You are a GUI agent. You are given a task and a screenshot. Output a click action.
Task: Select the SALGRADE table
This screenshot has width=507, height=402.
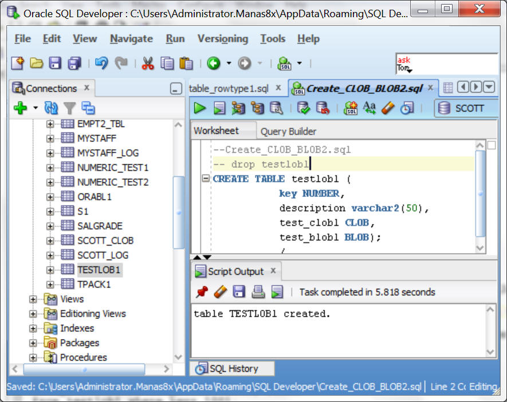100,226
